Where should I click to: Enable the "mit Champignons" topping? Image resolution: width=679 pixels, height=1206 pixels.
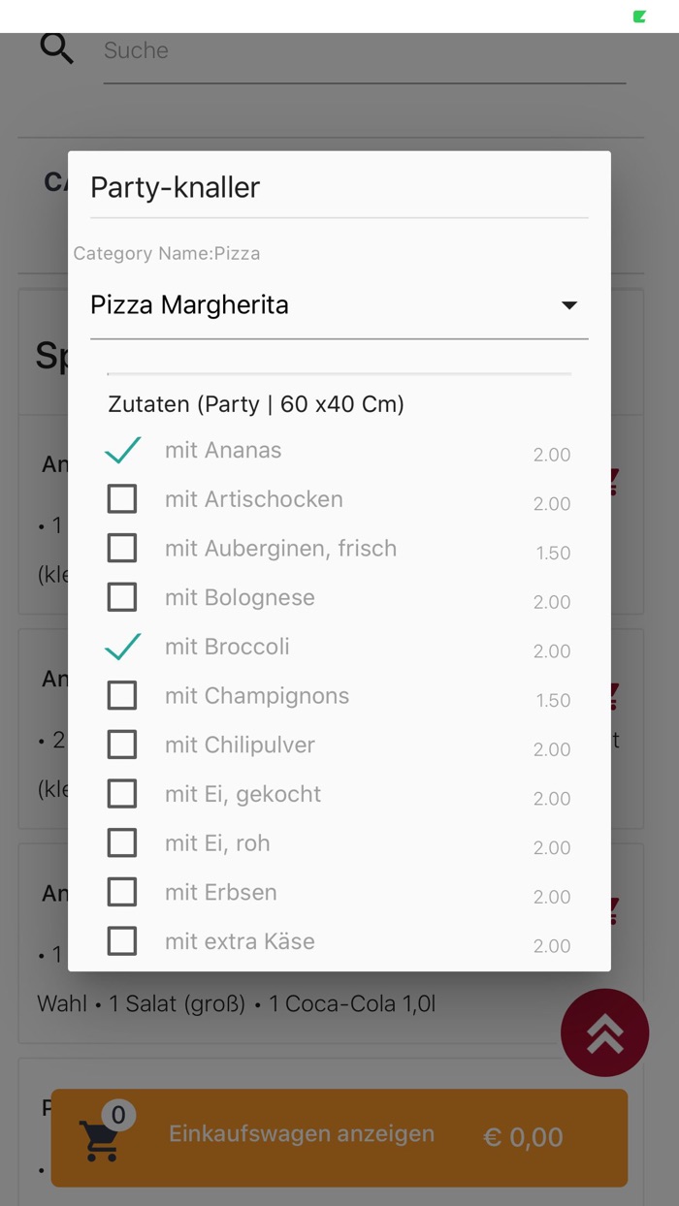[x=122, y=695]
